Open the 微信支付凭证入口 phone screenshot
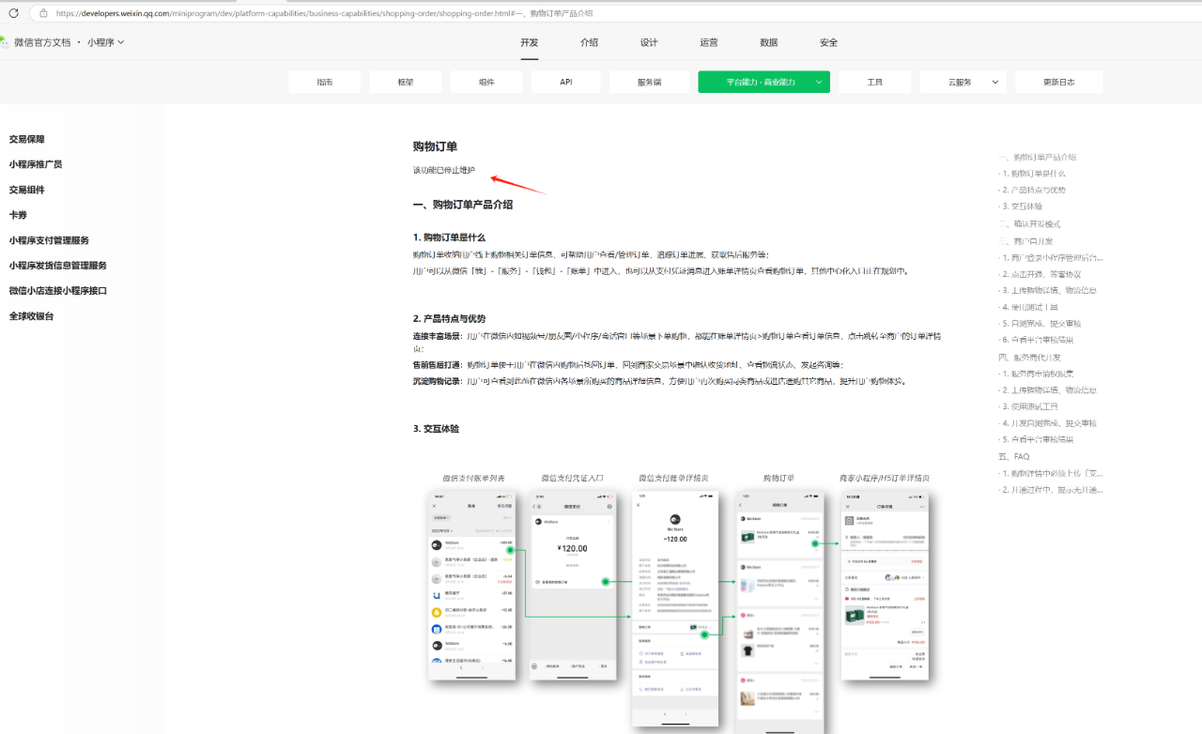 [x=572, y=585]
